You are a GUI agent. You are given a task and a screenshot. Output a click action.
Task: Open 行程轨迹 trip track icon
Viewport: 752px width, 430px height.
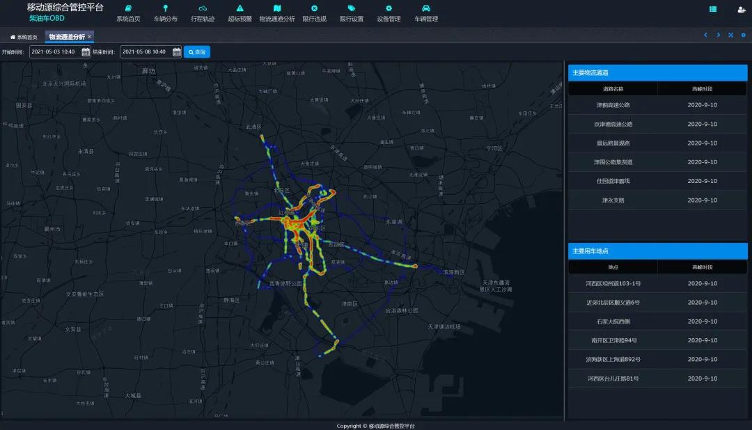coord(203,8)
